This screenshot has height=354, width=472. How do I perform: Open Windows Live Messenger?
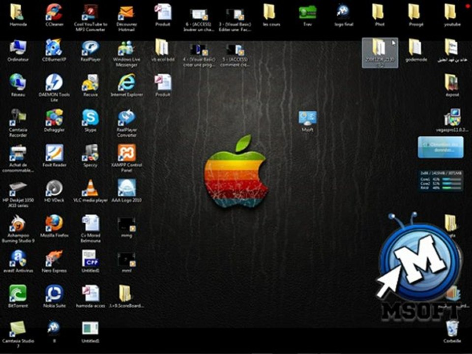coord(126,53)
